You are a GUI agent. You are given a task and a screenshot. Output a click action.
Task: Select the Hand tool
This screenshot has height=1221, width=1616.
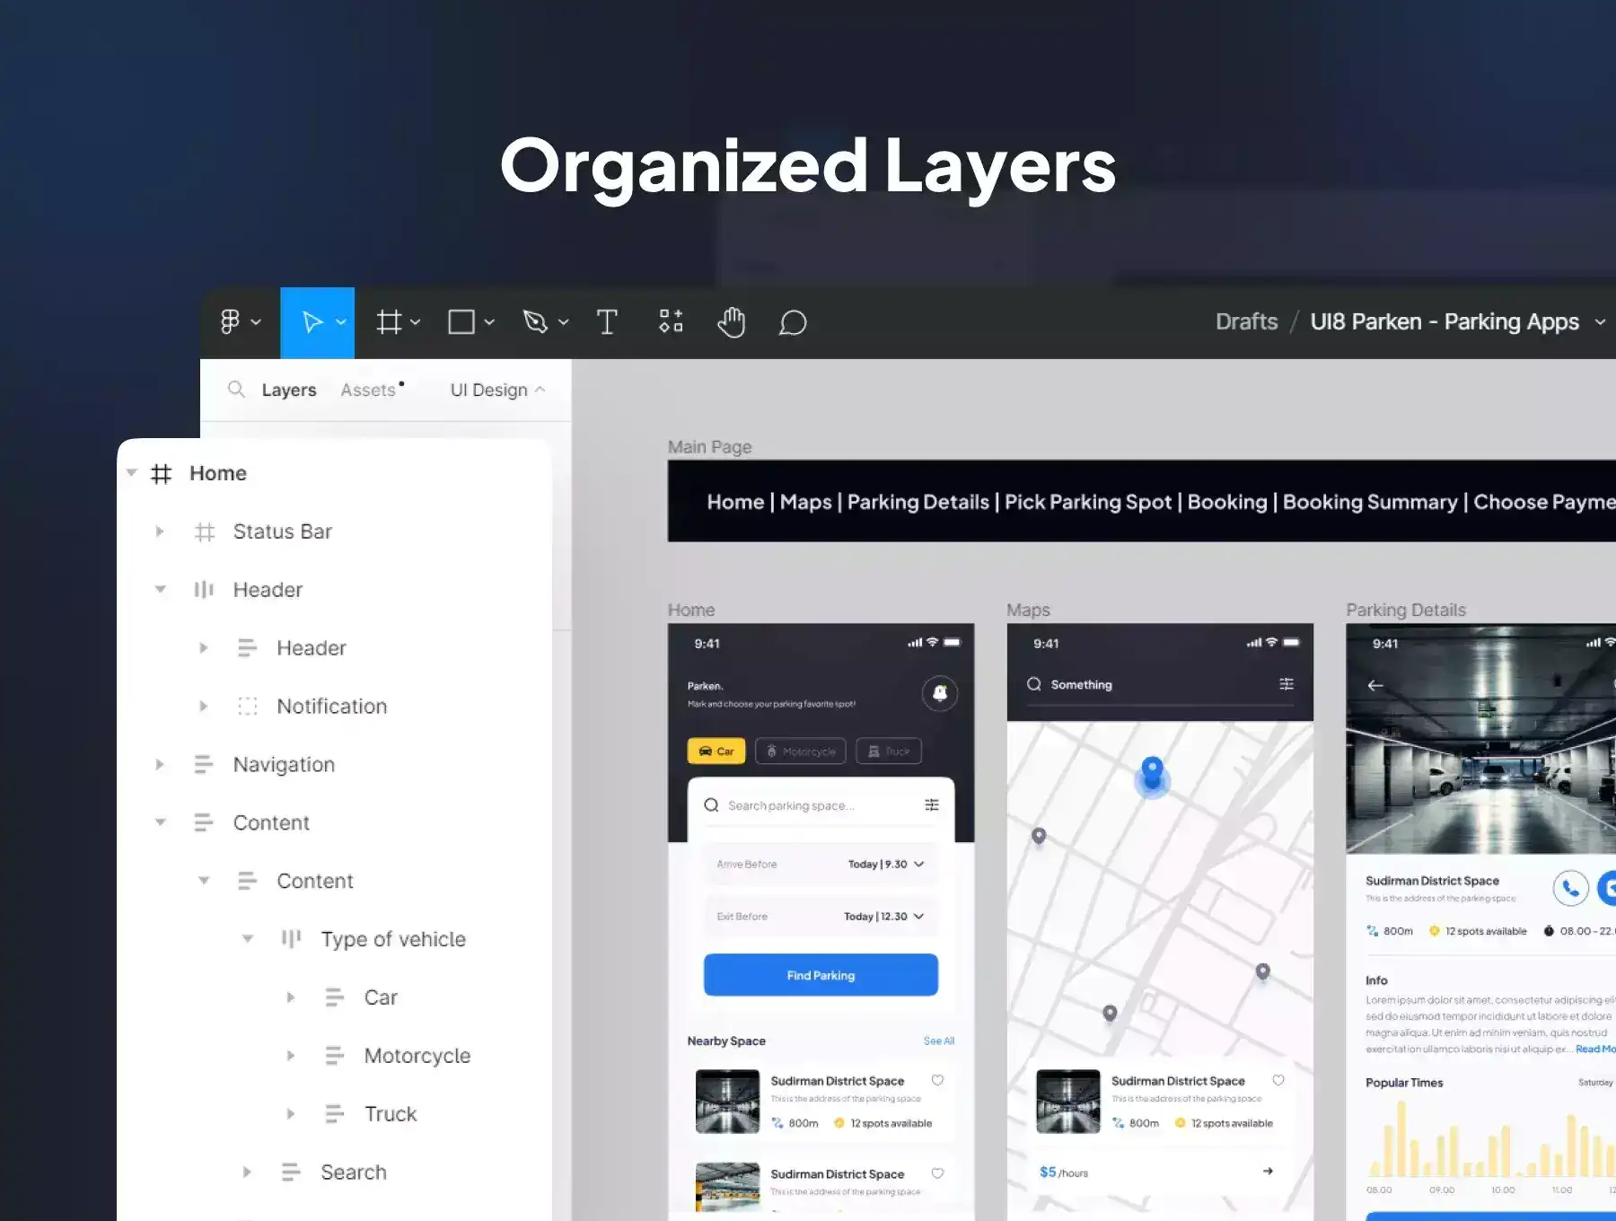(x=732, y=322)
